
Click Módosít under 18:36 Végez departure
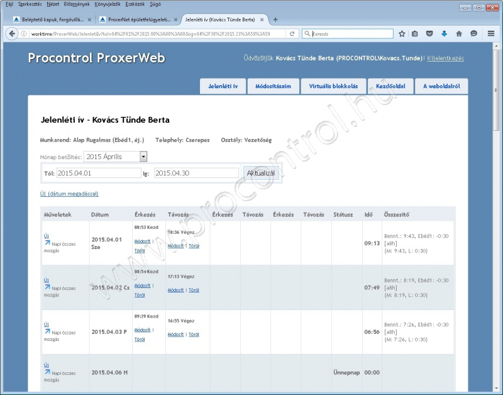(176, 246)
